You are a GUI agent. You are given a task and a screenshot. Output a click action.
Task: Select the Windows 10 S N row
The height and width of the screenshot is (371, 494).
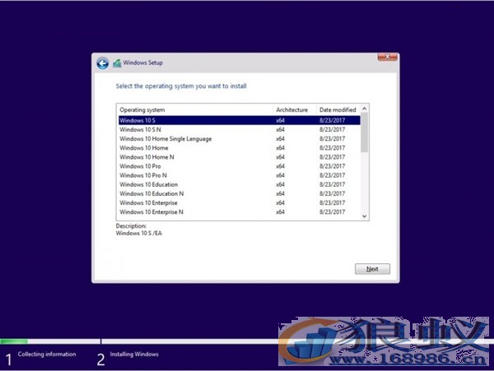click(240, 129)
